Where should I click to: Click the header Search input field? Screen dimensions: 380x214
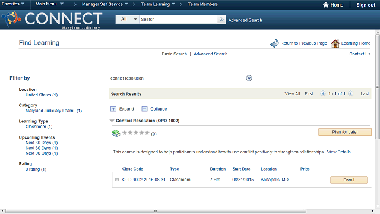point(178,20)
